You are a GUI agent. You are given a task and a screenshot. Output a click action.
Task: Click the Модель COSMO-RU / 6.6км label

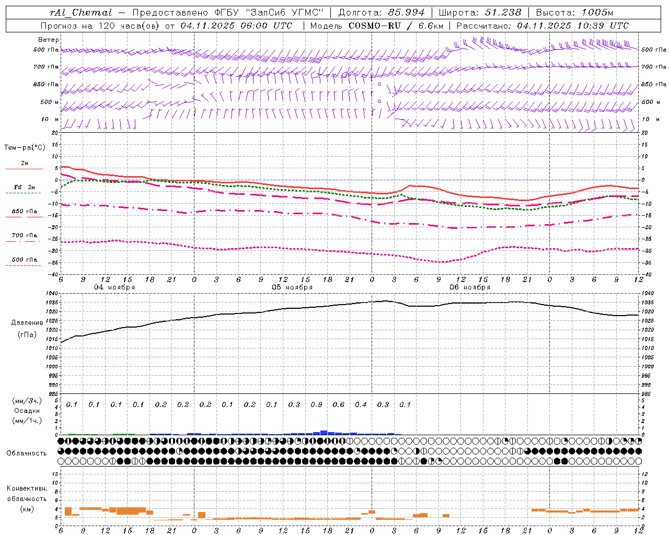pyautogui.click(x=377, y=26)
